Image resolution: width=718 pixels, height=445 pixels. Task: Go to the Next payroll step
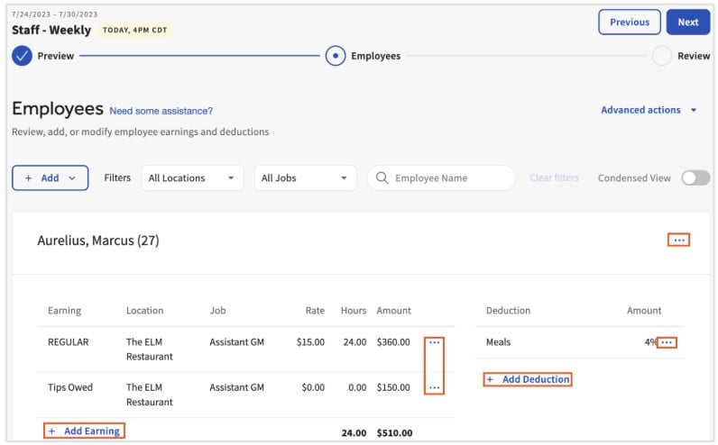(x=687, y=22)
